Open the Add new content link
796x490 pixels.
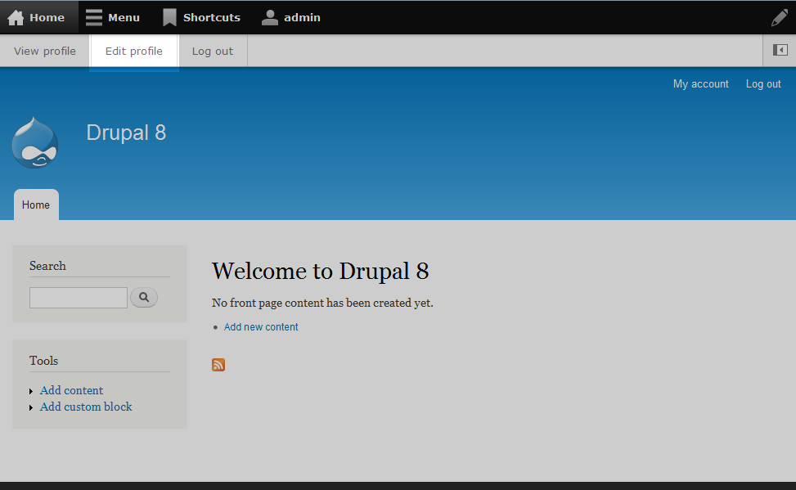point(261,327)
